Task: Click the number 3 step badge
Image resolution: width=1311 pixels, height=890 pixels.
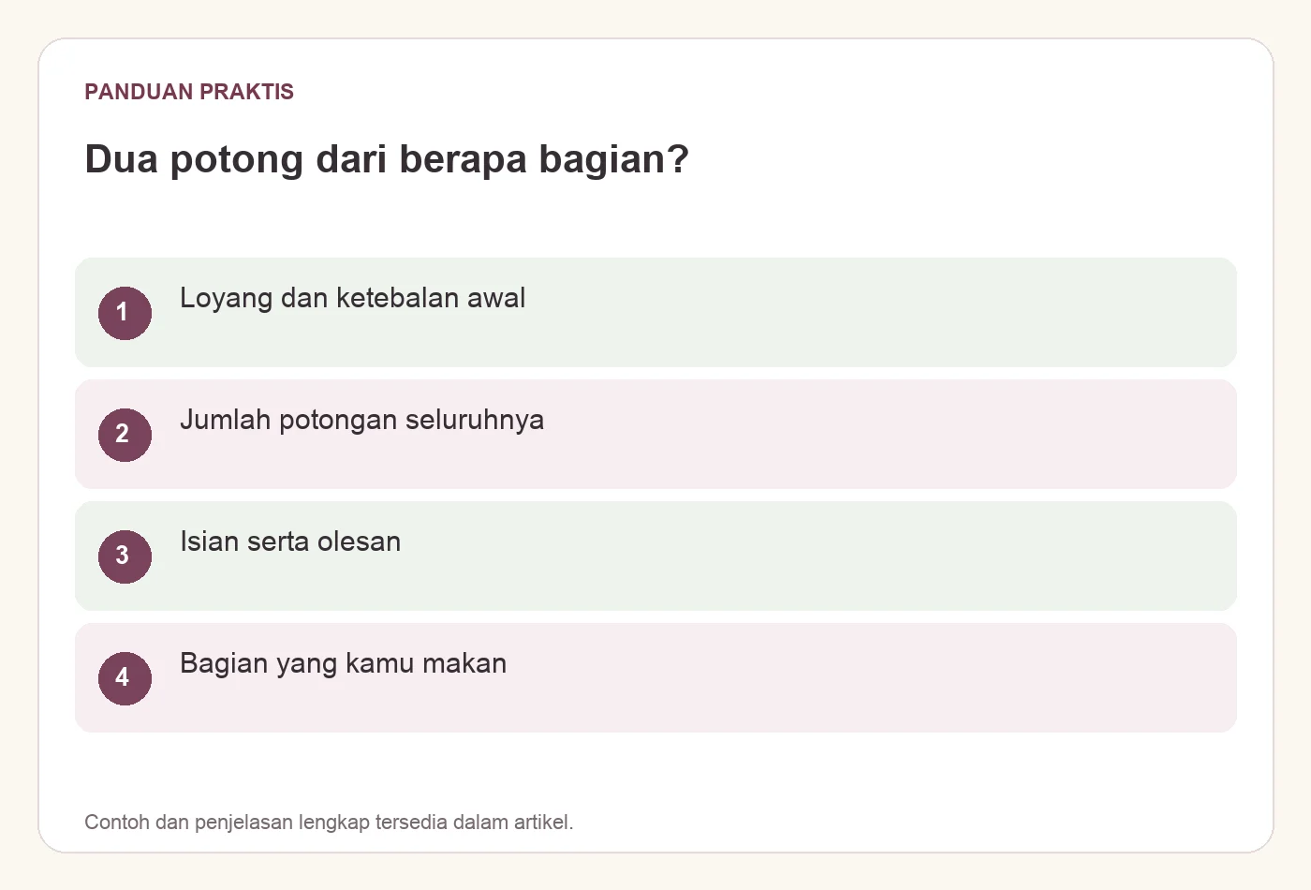Action: pyautogui.click(x=125, y=556)
